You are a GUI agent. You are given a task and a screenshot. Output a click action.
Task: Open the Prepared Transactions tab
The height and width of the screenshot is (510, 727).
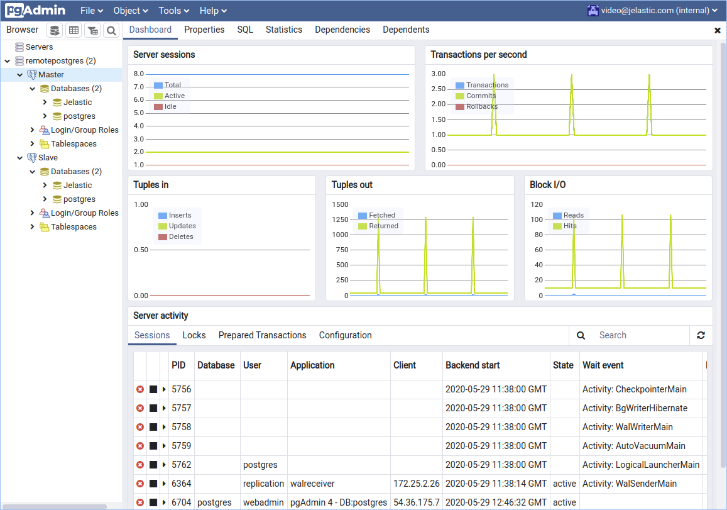pos(262,335)
